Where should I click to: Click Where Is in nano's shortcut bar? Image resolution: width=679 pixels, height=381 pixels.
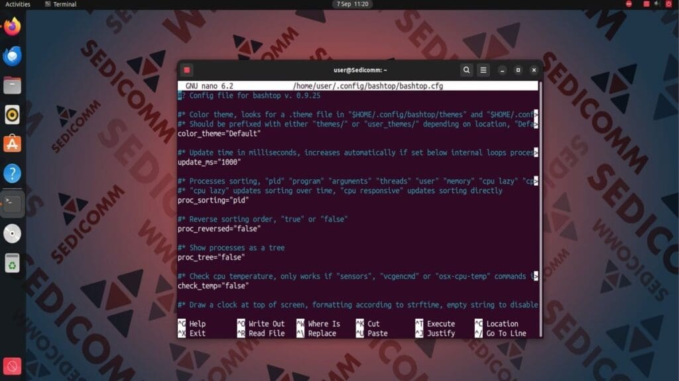click(x=325, y=323)
